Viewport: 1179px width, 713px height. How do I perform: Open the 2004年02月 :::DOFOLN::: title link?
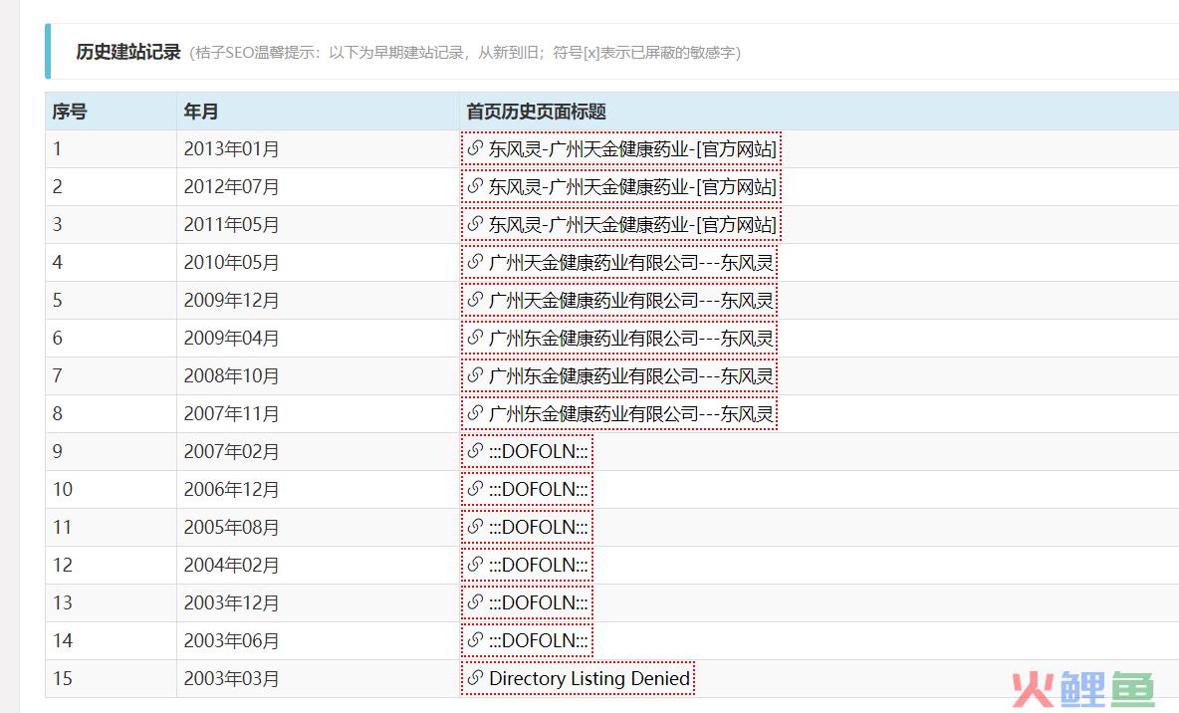point(539,565)
